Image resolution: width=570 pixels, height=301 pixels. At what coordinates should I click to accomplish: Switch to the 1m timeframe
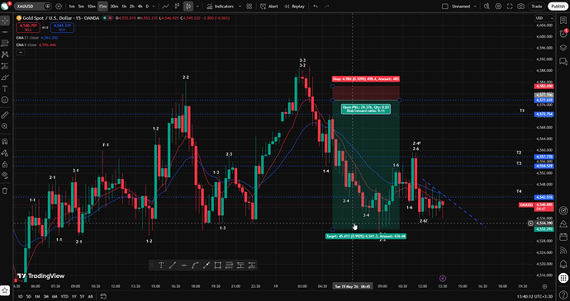tap(72, 6)
